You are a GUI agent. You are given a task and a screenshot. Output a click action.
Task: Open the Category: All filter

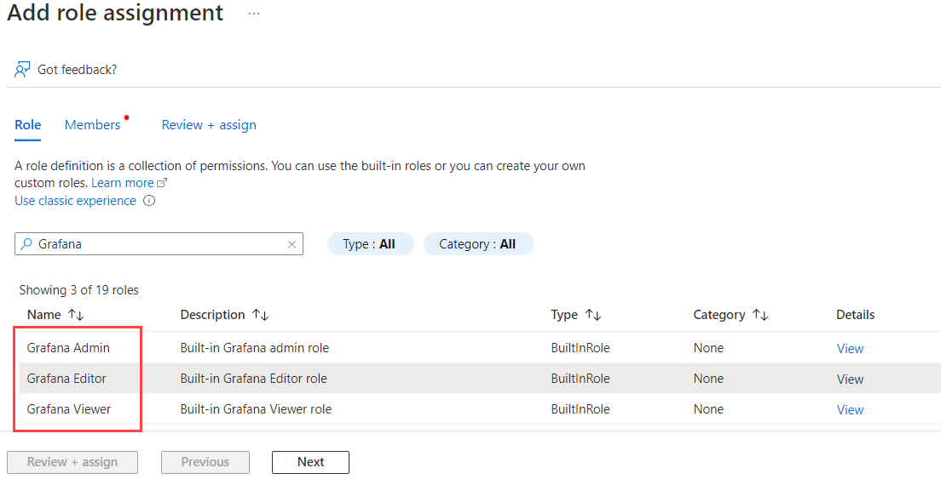(x=478, y=244)
